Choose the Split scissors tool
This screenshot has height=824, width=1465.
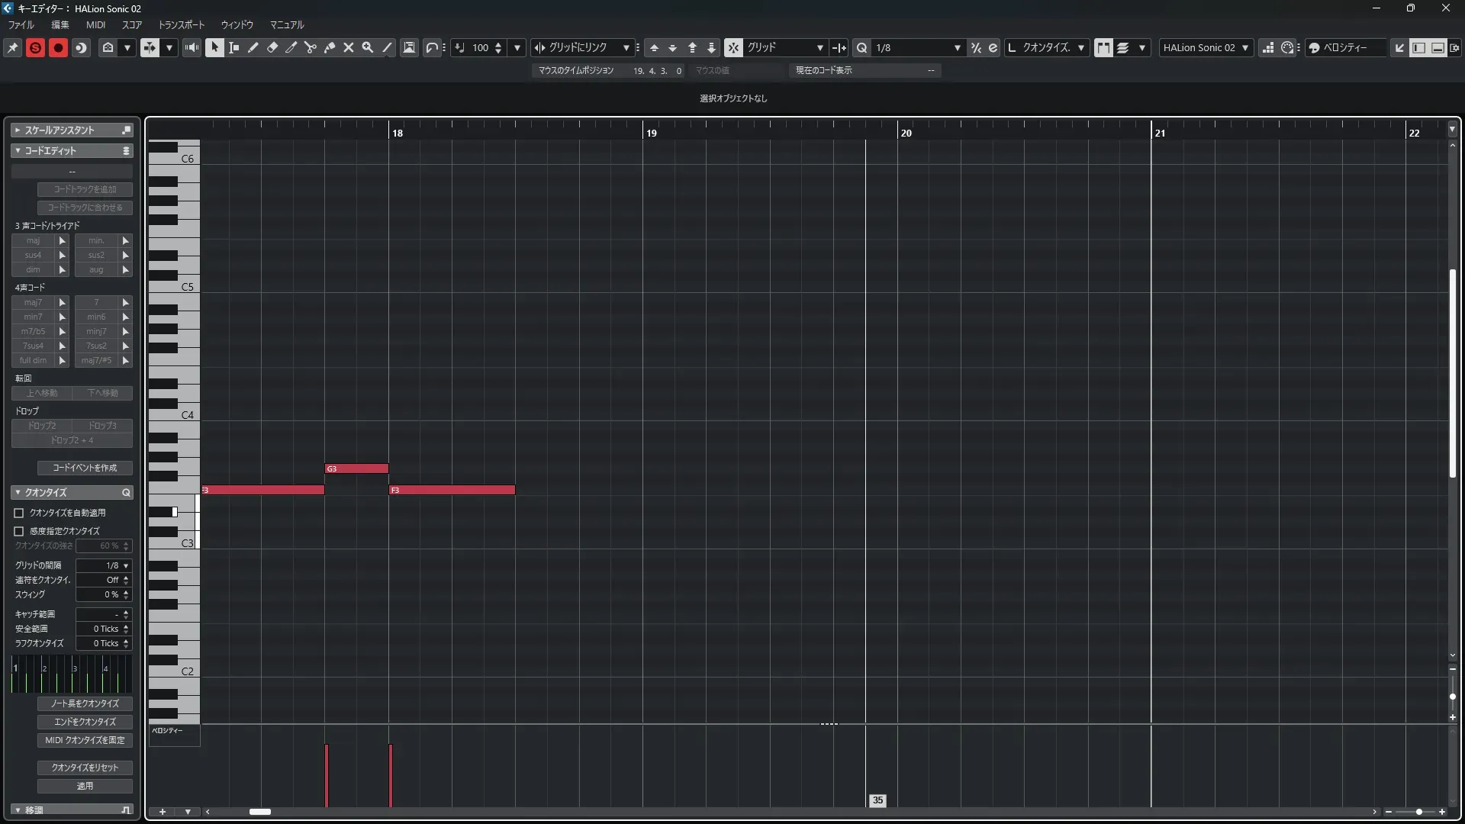(x=311, y=47)
